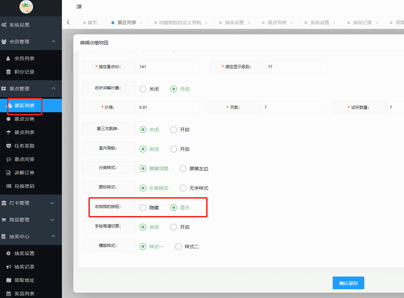Choose 样式二 for 模版样式
The image size is (404, 298).
click(187, 247)
